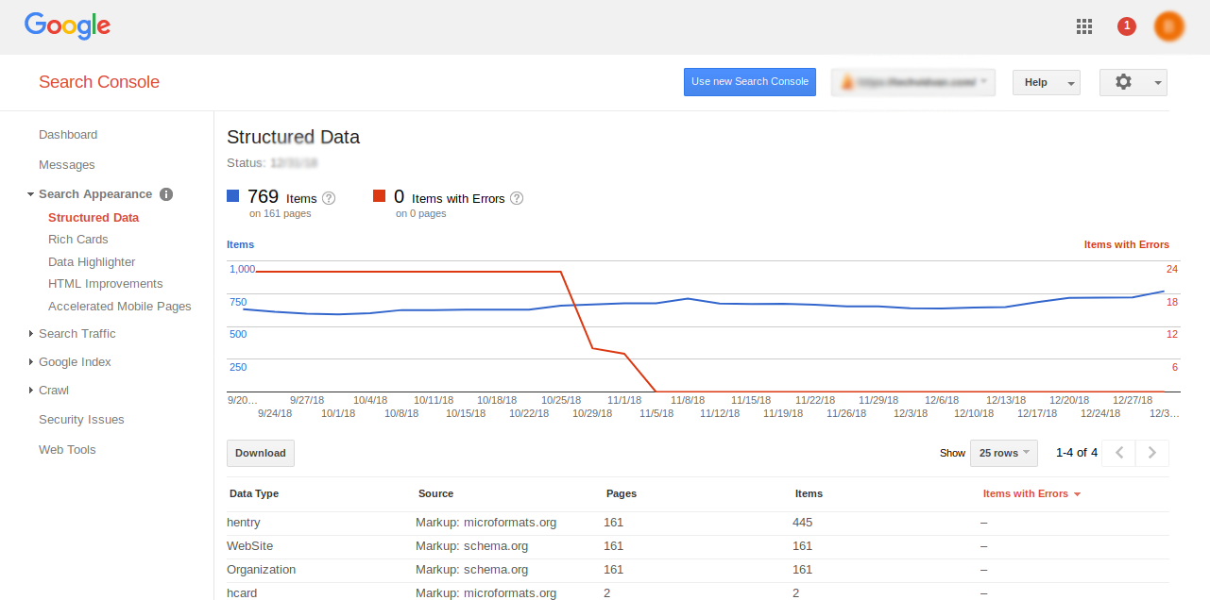Open the Show 25 rows dropdown
The image size is (1210, 600).
[x=1004, y=453]
